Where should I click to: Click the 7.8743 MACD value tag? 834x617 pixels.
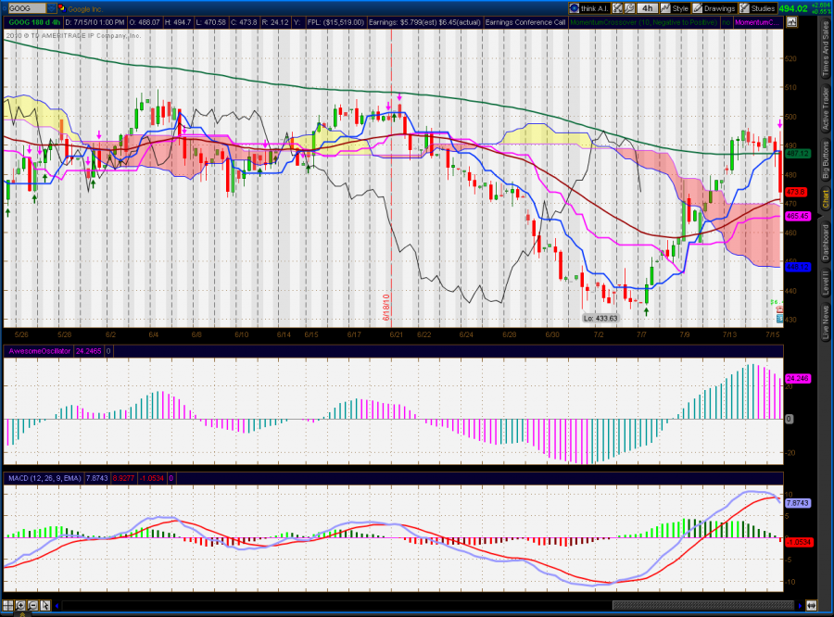[797, 503]
